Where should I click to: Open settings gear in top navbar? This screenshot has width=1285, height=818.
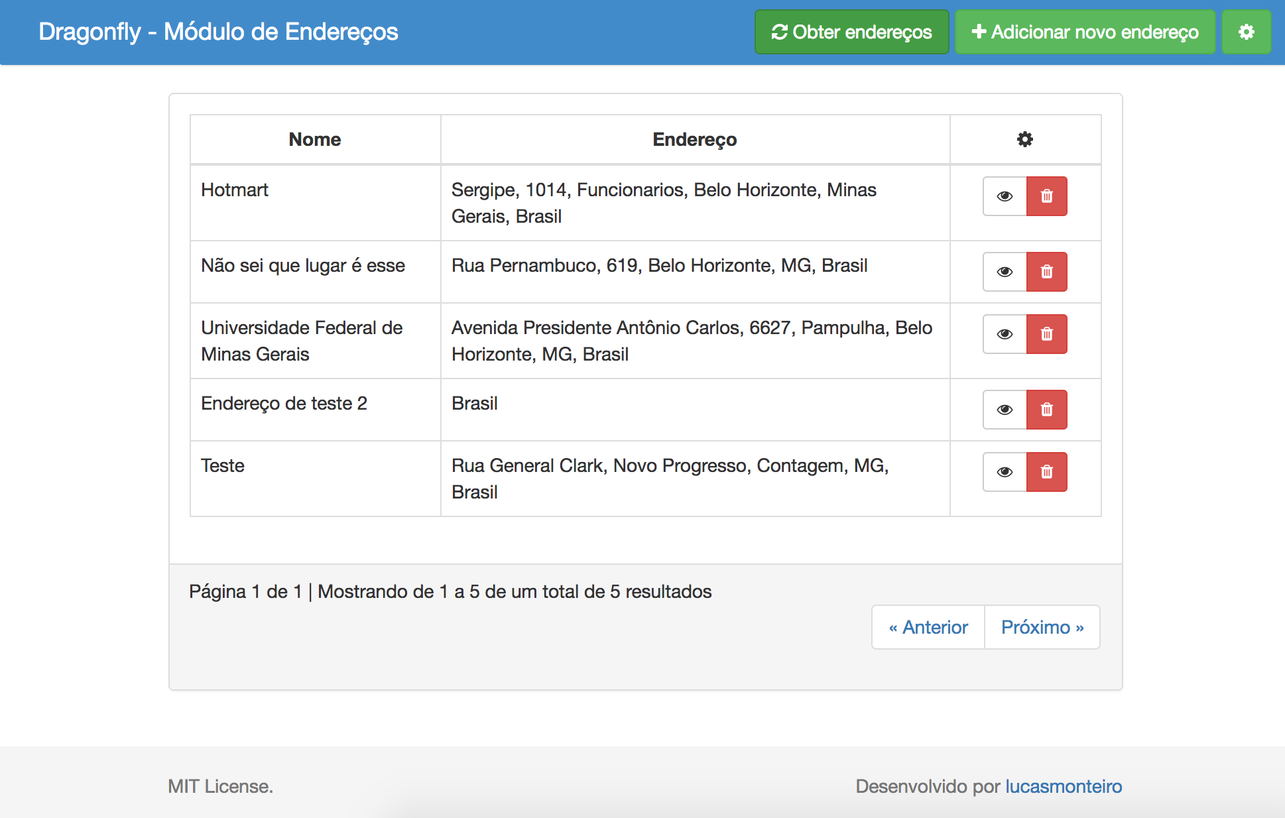[1246, 32]
